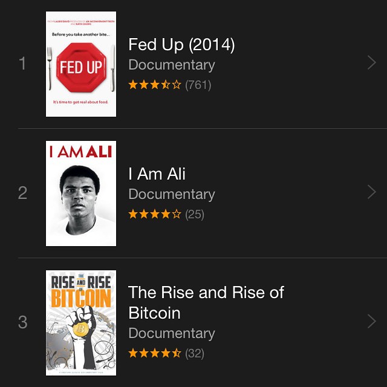The width and height of the screenshot is (387, 387).
Task: Select the Fed Up (2014) title
Action: (x=181, y=45)
